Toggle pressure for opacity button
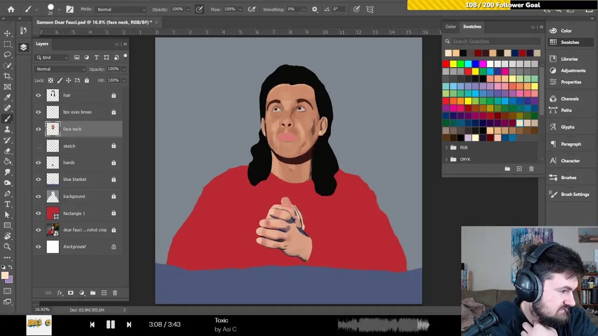The width and height of the screenshot is (598, 336). [199, 9]
